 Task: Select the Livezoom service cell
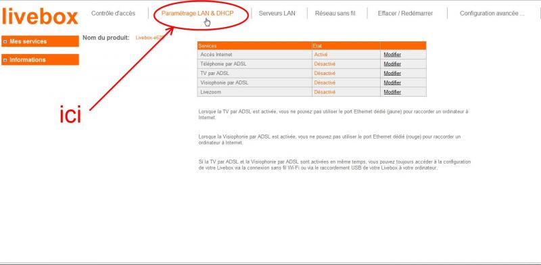click(x=255, y=92)
